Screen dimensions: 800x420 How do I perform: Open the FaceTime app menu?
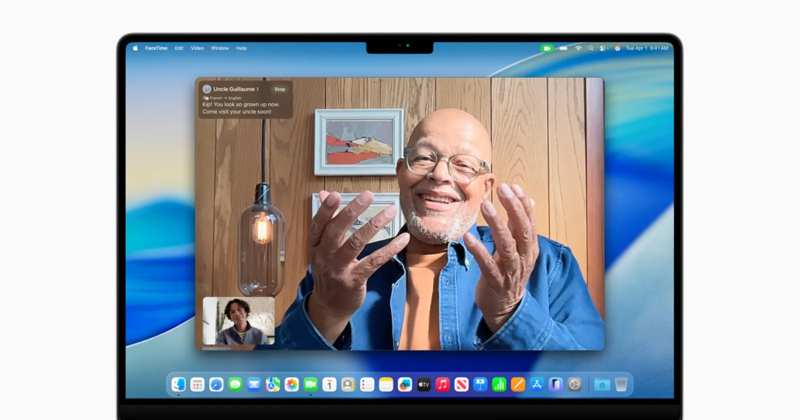point(156,48)
